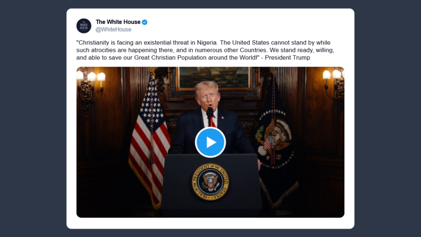This screenshot has height=237, width=421.
Task: Click the blue verified checkmark badge
Action: tap(145, 22)
